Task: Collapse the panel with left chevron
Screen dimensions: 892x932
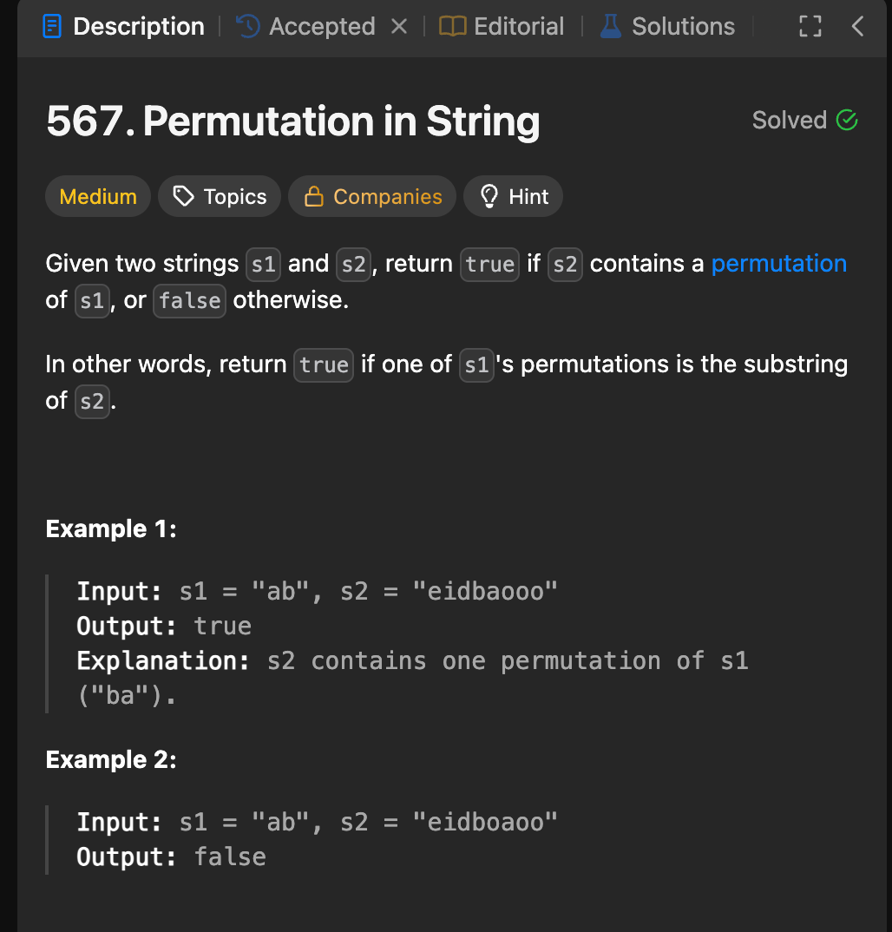Action: tap(857, 27)
